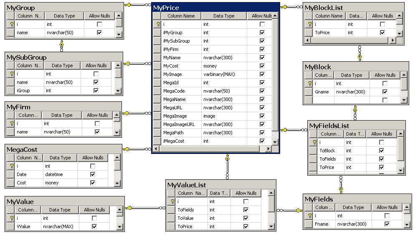Click the Column Name header in MyPrice
Image resolution: width=415 pixels, height=234 pixels.
pyautogui.click(x=181, y=16)
